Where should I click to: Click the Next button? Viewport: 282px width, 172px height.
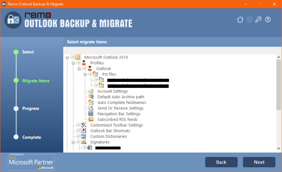(259, 162)
